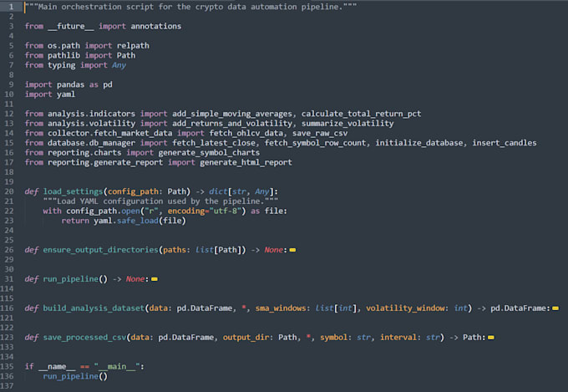Click 'relpath' in the os.path import
Image resolution: width=568 pixels, height=392 pixels.
click(133, 46)
